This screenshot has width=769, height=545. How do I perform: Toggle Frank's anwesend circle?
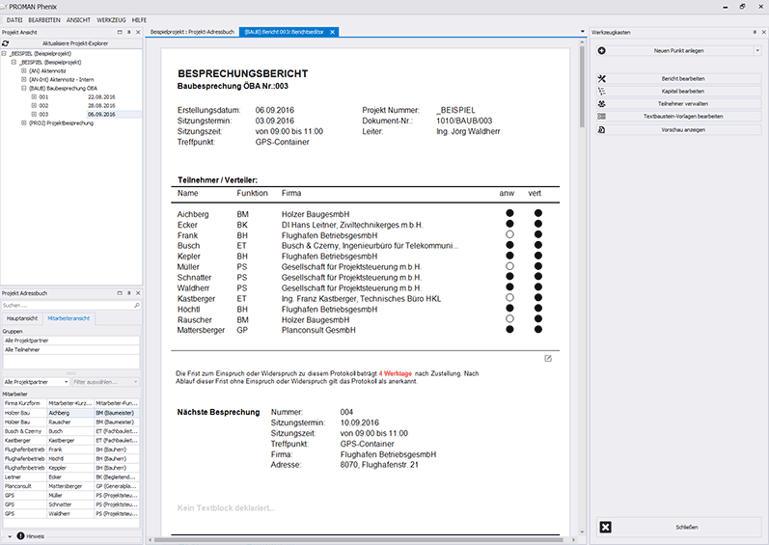point(509,234)
